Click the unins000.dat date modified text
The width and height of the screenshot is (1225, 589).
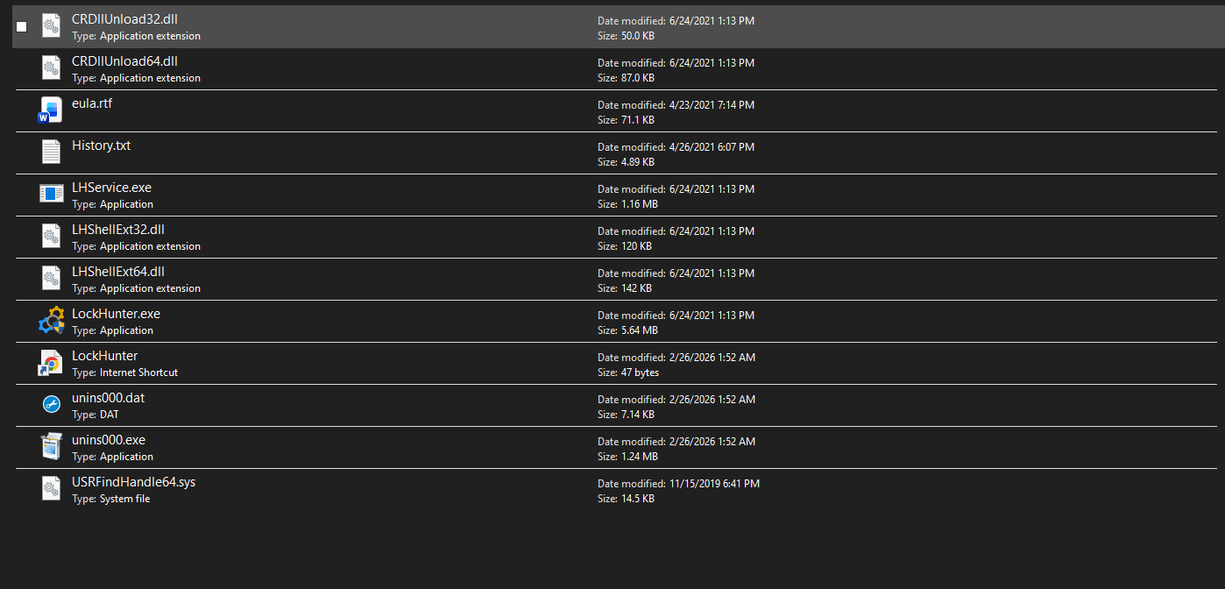coord(676,400)
